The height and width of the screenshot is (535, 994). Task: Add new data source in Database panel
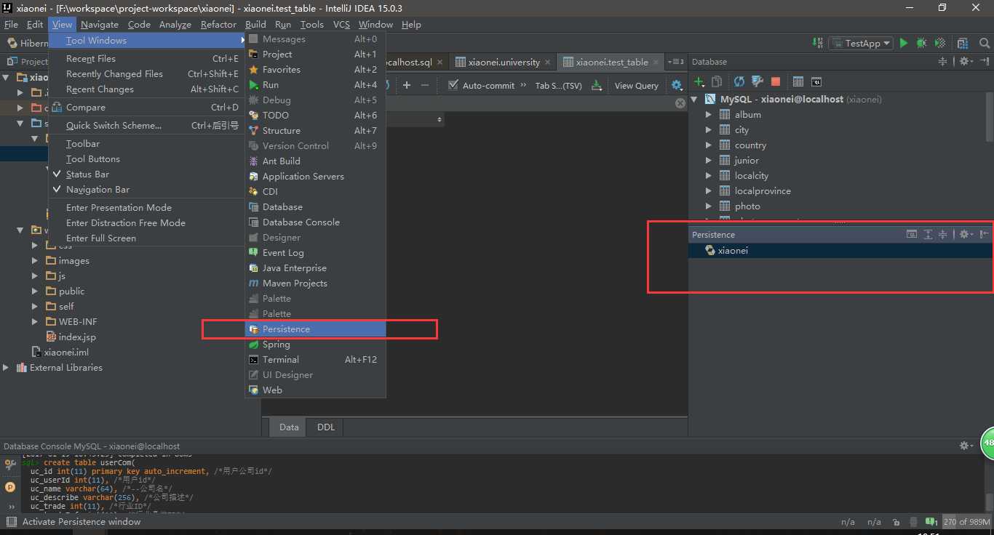click(699, 82)
